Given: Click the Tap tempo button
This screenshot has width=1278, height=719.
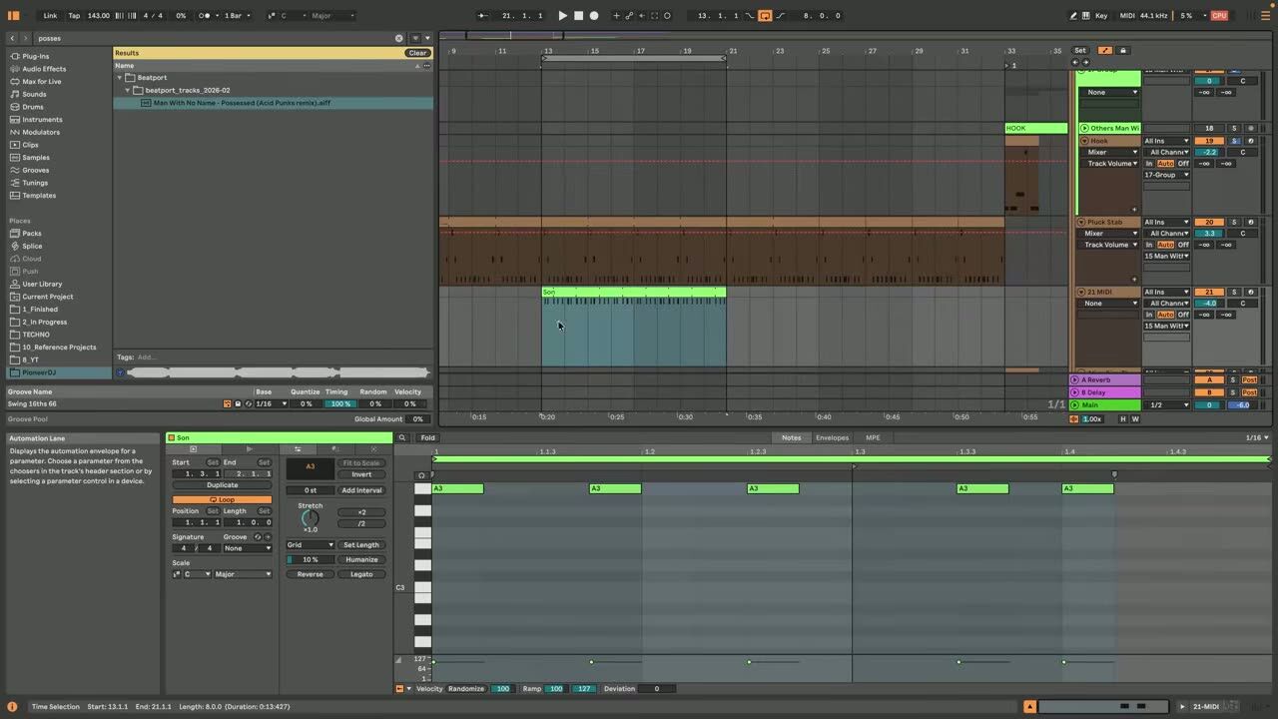Looking at the screenshot, I should [74, 16].
